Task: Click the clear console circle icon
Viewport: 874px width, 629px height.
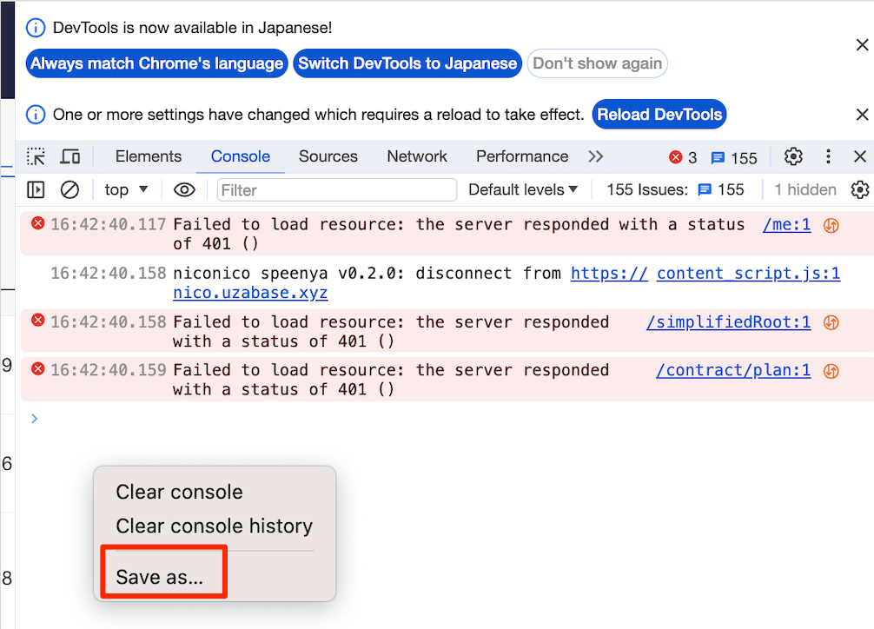Action: point(70,189)
